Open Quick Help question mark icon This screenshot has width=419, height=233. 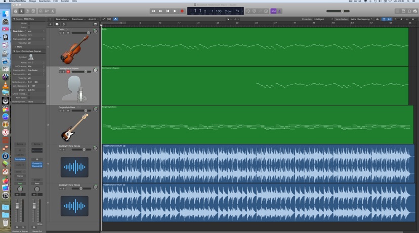click(27, 11)
